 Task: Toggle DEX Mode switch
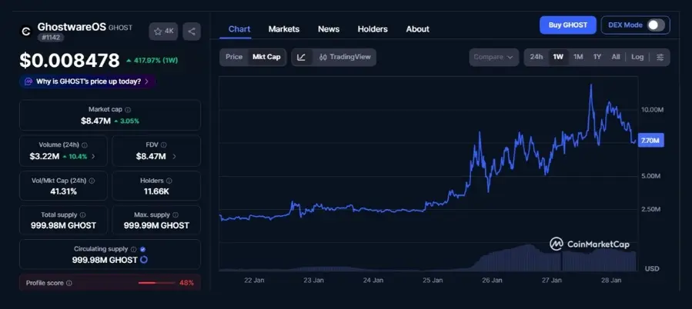click(656, 25)
